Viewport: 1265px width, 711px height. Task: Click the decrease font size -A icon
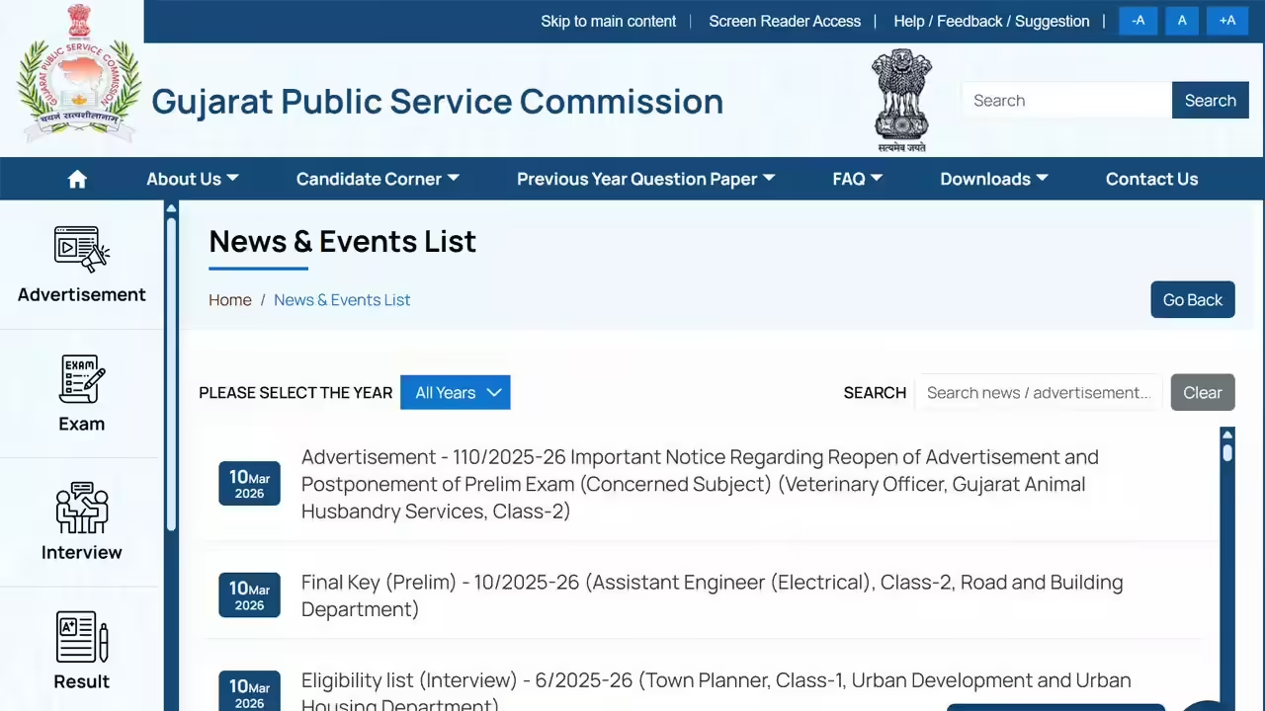(x=1138, y=20)
